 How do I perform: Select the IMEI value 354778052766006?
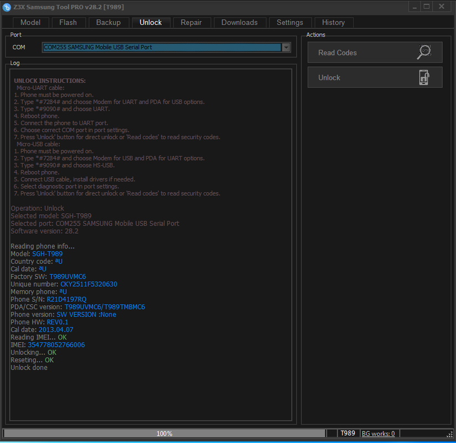(56, 345)
